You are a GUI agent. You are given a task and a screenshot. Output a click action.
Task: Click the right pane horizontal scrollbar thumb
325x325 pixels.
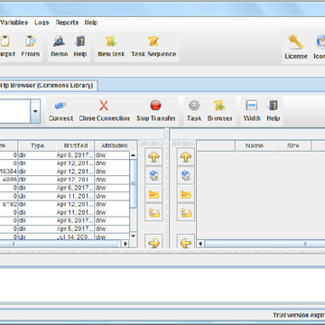(265, 244)
